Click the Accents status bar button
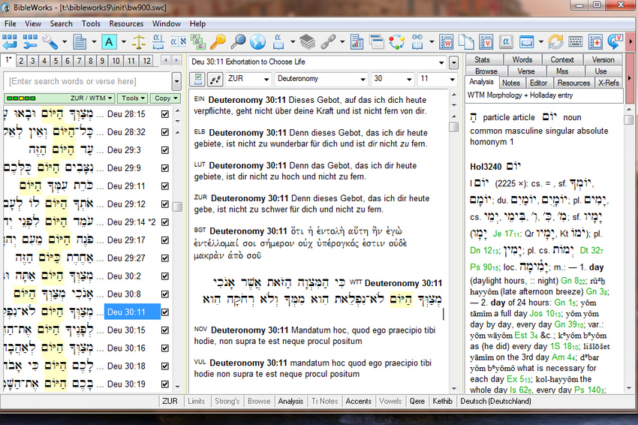 359,401
